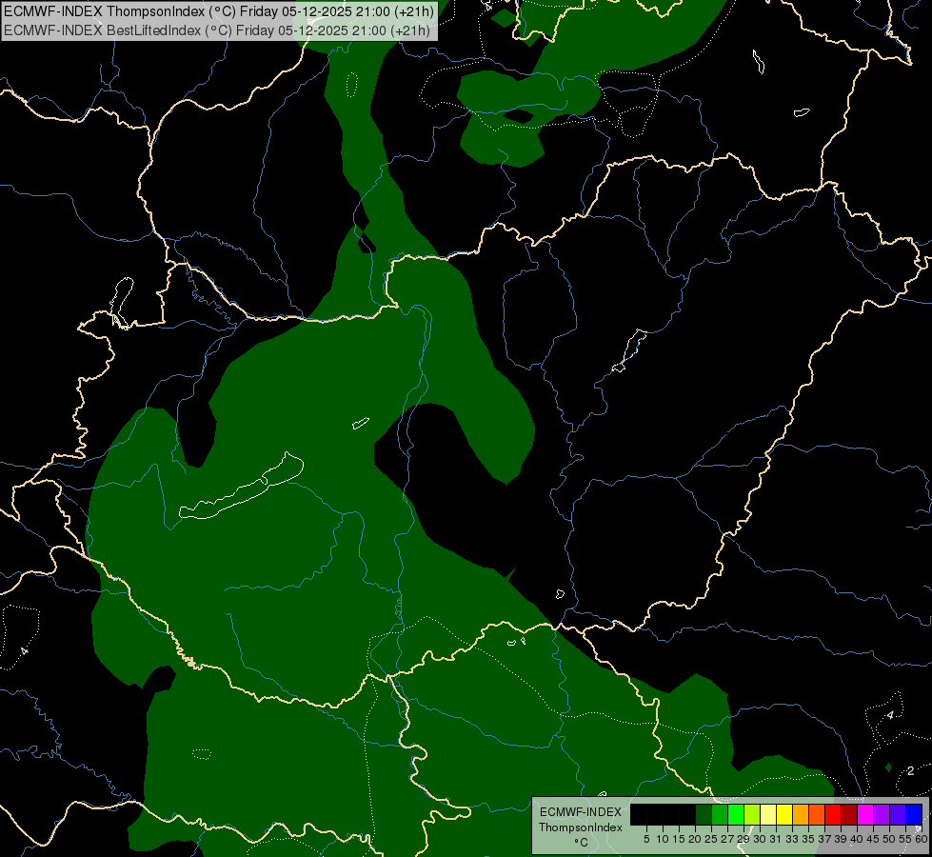This screenshot has width=932, height=857.
Task: Click the legend tick value '55'
Action: (x=905, y=839)
